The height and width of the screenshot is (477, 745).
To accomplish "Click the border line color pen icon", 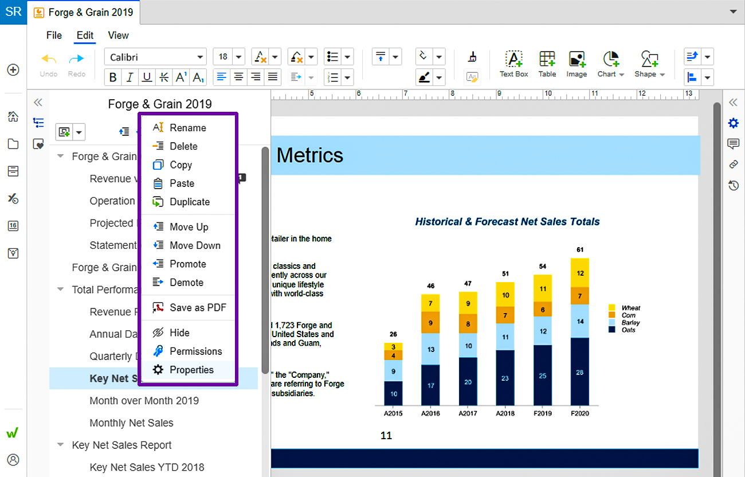I will click(424, 77).
